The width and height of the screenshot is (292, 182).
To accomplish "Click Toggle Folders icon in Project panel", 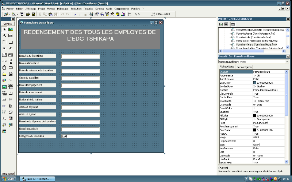I will pyautogui.click(x=232, y=24).
